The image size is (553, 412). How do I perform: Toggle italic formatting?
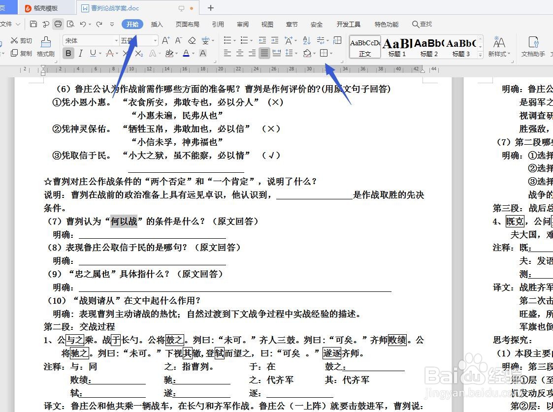[x=80, y=53]
